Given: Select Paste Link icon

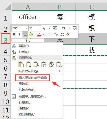Looking at the screenshot, I should [59, 65].
